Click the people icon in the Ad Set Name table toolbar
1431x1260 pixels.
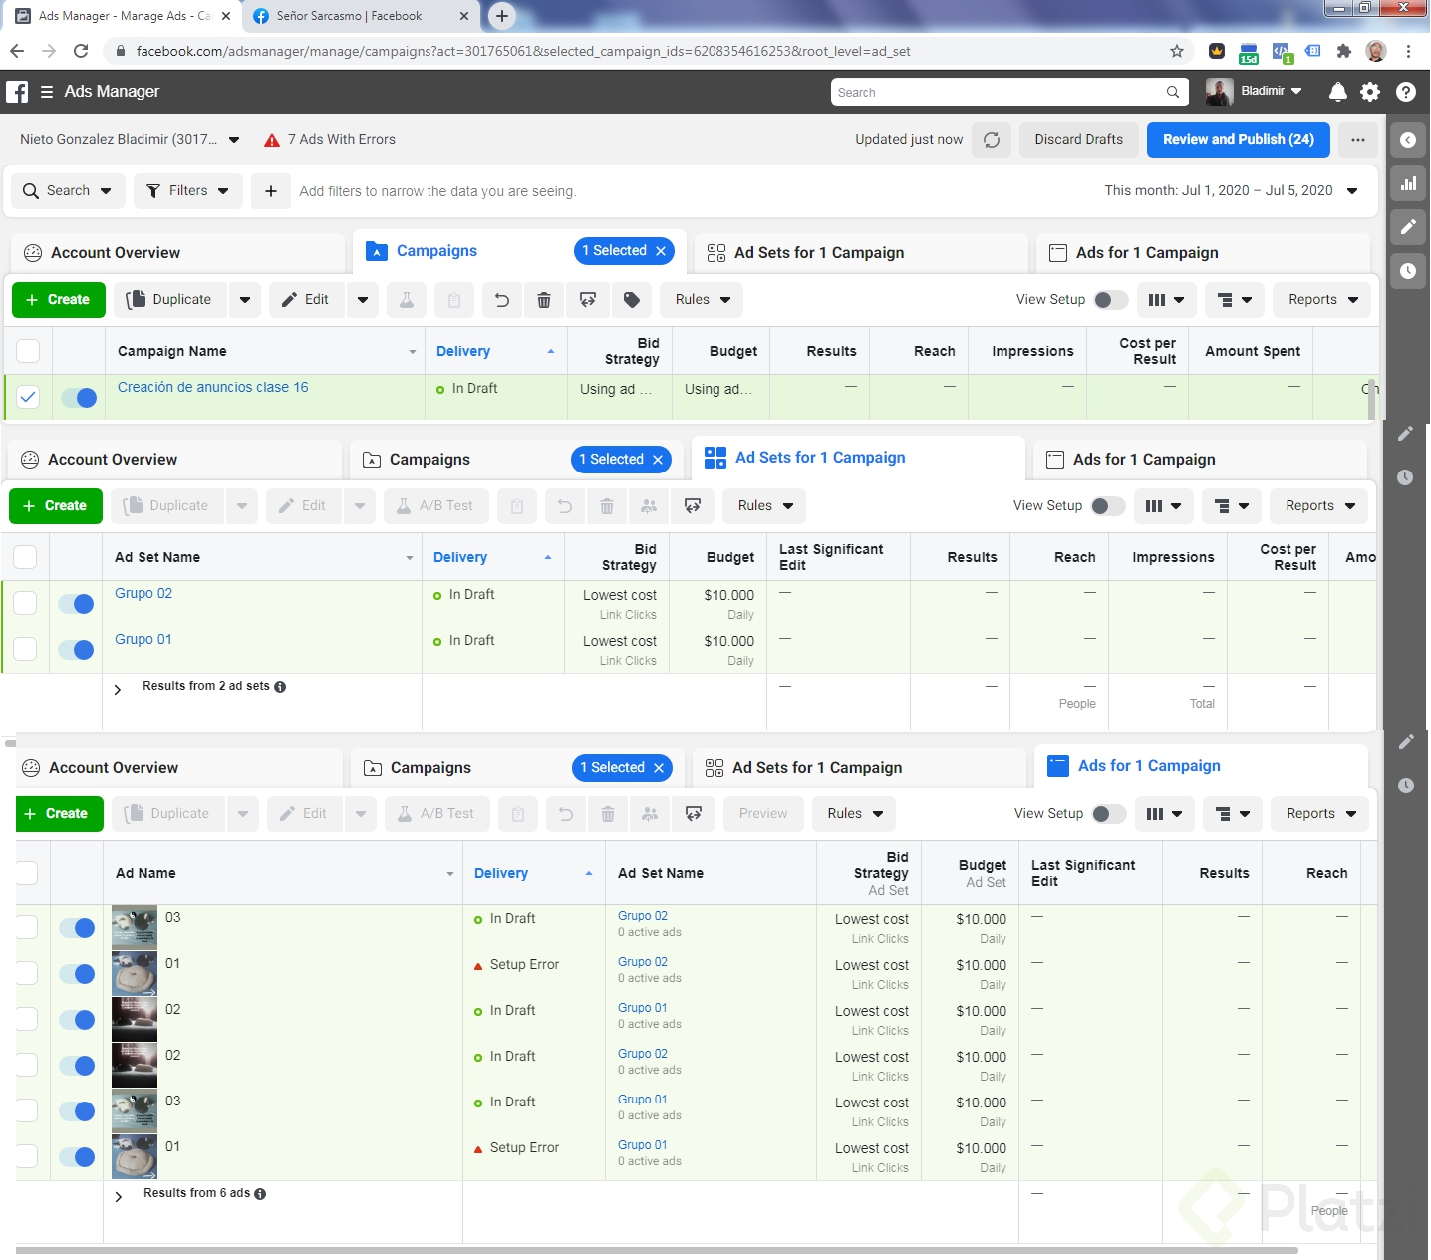(x=649, y=506)
